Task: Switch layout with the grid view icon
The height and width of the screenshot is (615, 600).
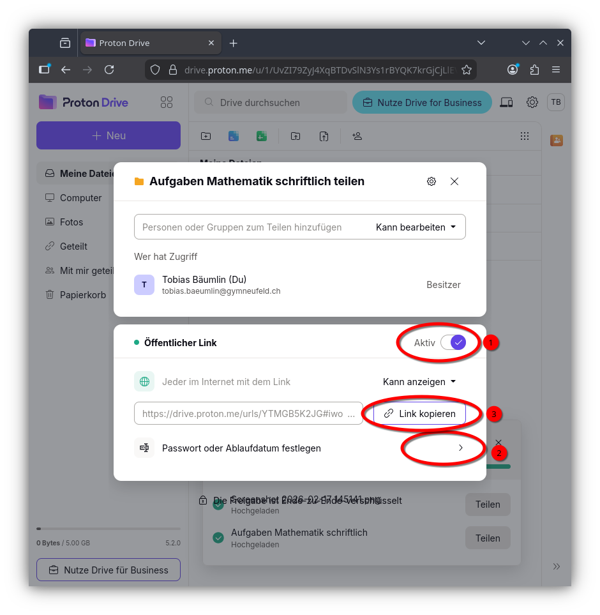Action: click(x=525, y=136)
